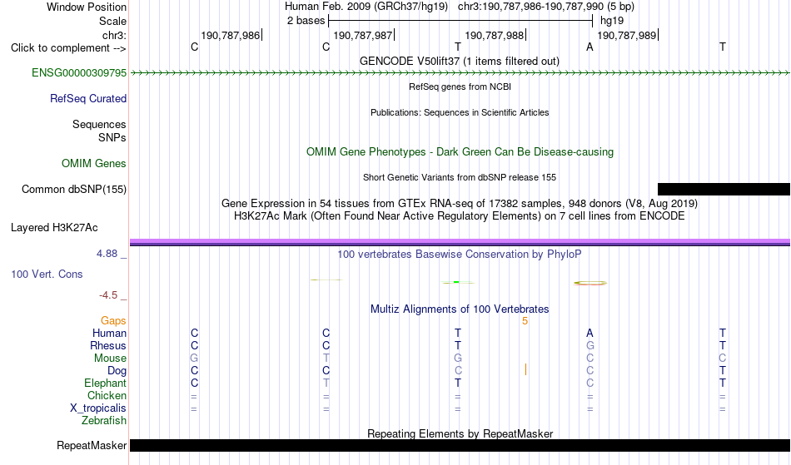This screenshot has height=465, width=791.
Task: Select the Common dbSNP(155) track label
Action: click(73, 190)
